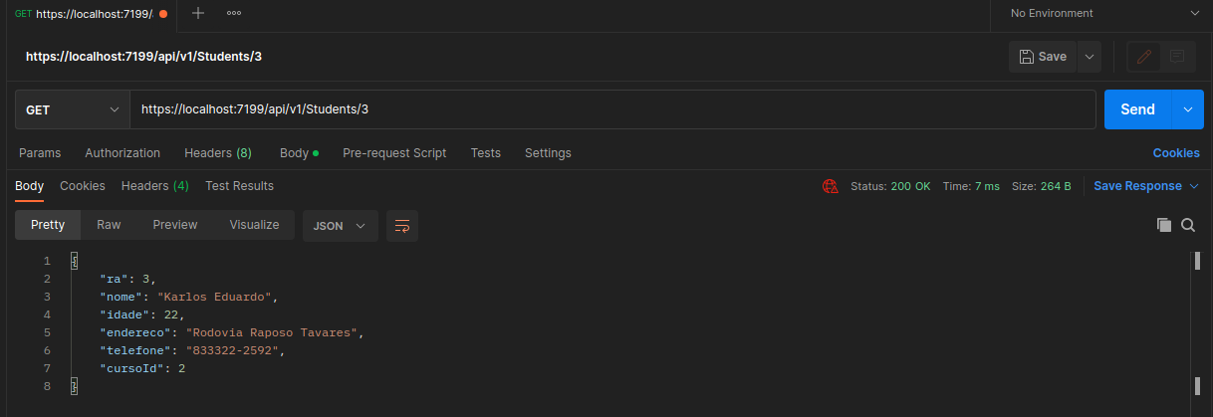
Task: Open the JSON format dropdown
Action: click(340, 226)
